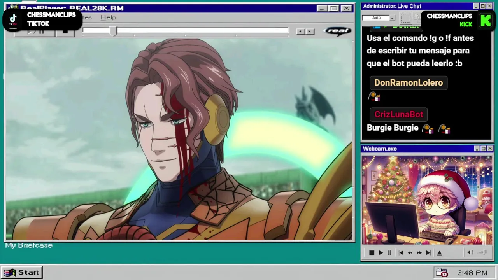Click the Real logo in RealPlayer
Viewport: 498px width, 280px height.
337,31
